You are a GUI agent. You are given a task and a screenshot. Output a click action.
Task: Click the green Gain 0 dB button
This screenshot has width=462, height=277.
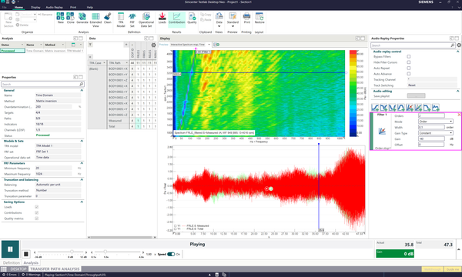tap(395, 253)
